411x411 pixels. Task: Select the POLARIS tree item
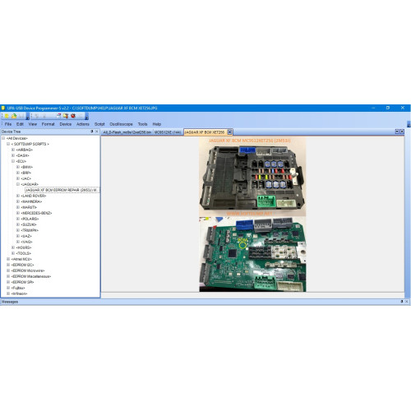pyautogui.click(x=30, y=219)
